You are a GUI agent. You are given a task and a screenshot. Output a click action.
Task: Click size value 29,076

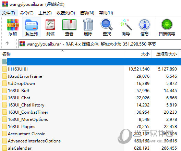pyautogui.click(x=143, y=76)
